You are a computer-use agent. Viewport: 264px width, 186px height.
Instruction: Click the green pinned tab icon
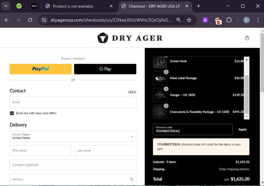click(19, 6)
